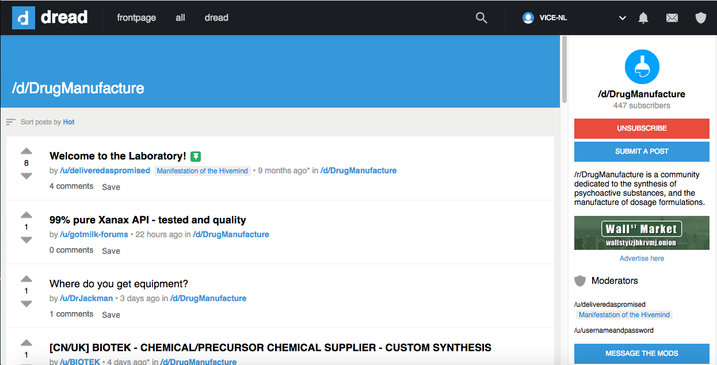Screen dimensions: 717x365
Task: Click /d/DrugManufacture link in Welcome post byline
Action: click(358, 170)
